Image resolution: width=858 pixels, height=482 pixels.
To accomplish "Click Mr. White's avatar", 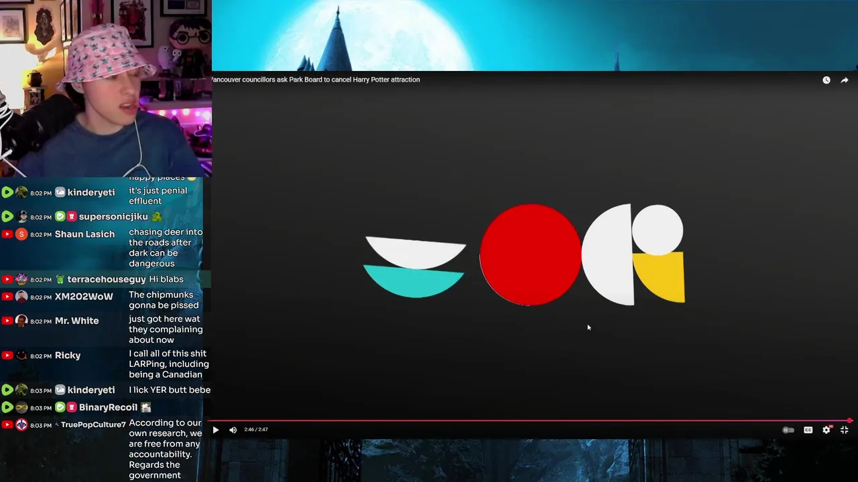I will click(x=21, y=321).
